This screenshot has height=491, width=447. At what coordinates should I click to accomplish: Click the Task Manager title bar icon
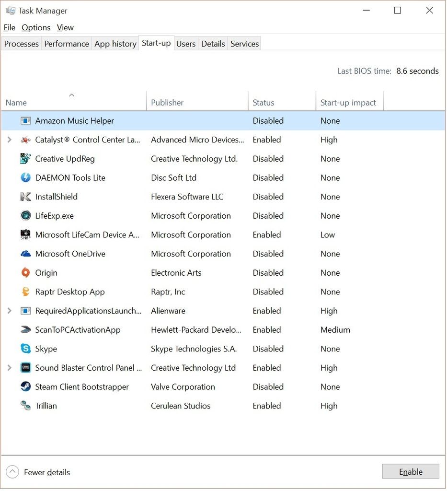click(x=11, y=11)
